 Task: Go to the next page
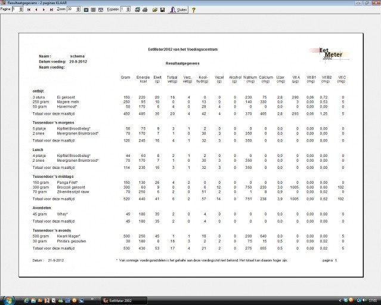pyautogui.click(x=44, y=10)
